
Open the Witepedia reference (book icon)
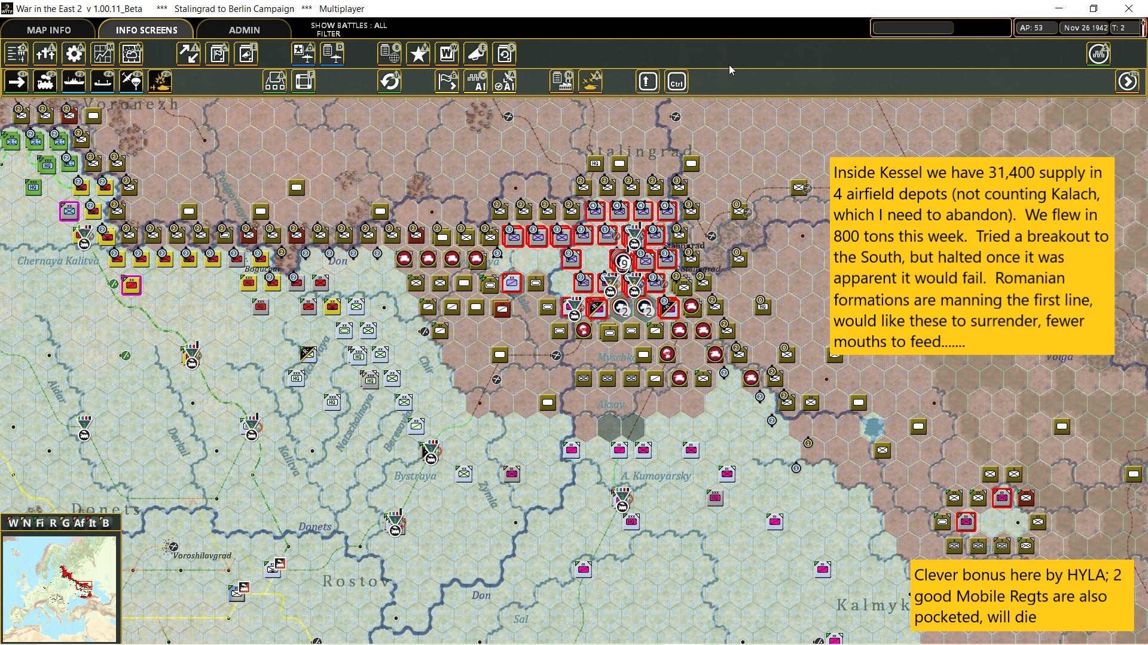click(x=447, y=54)
